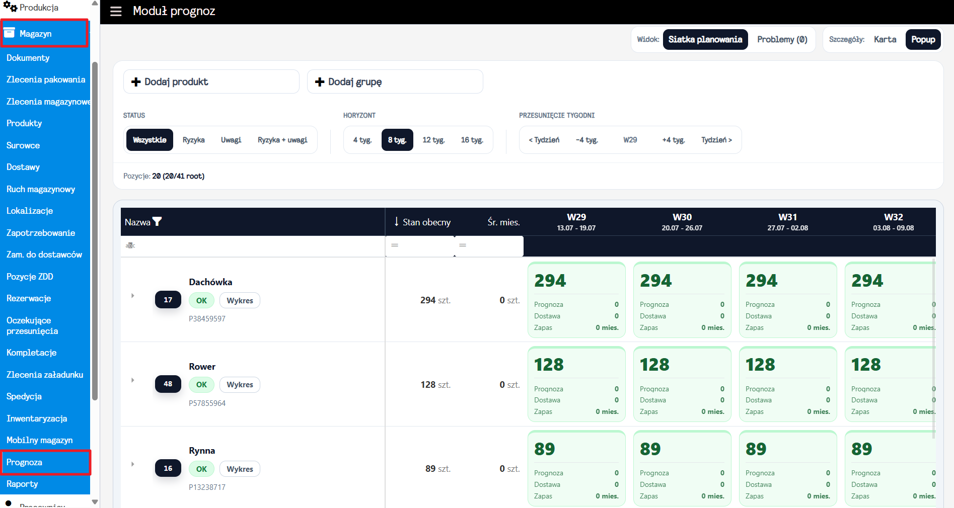Open Zlecenia pakowania in the sidebar

tap(46, 79)
